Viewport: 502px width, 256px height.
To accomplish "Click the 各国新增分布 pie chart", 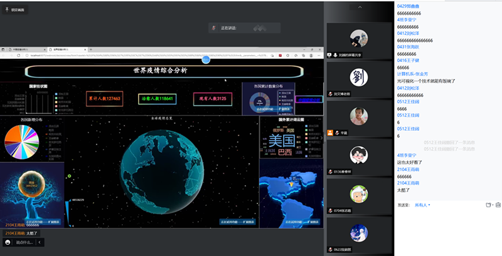I will point(21,141).
